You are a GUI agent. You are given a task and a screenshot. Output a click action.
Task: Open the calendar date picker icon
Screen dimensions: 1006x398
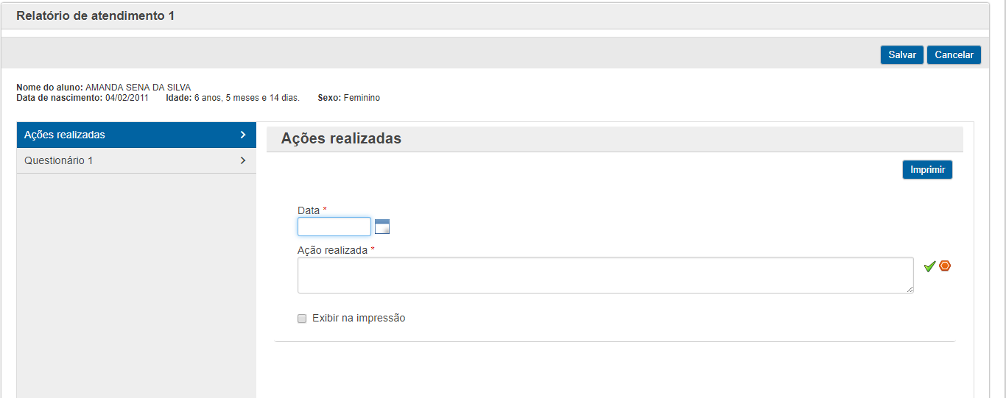point(382,227)
